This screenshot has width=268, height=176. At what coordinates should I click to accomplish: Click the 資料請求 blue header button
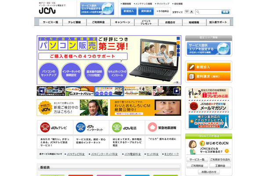(146, 11)
